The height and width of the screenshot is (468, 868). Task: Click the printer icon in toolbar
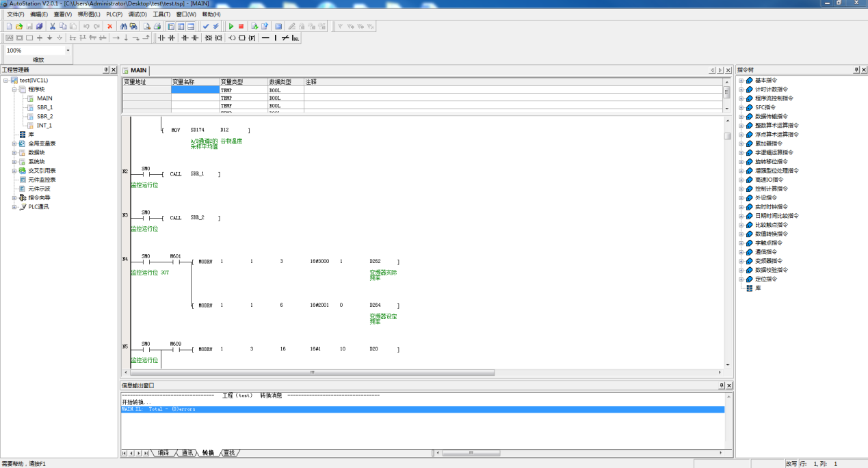(x=157, y=27)
